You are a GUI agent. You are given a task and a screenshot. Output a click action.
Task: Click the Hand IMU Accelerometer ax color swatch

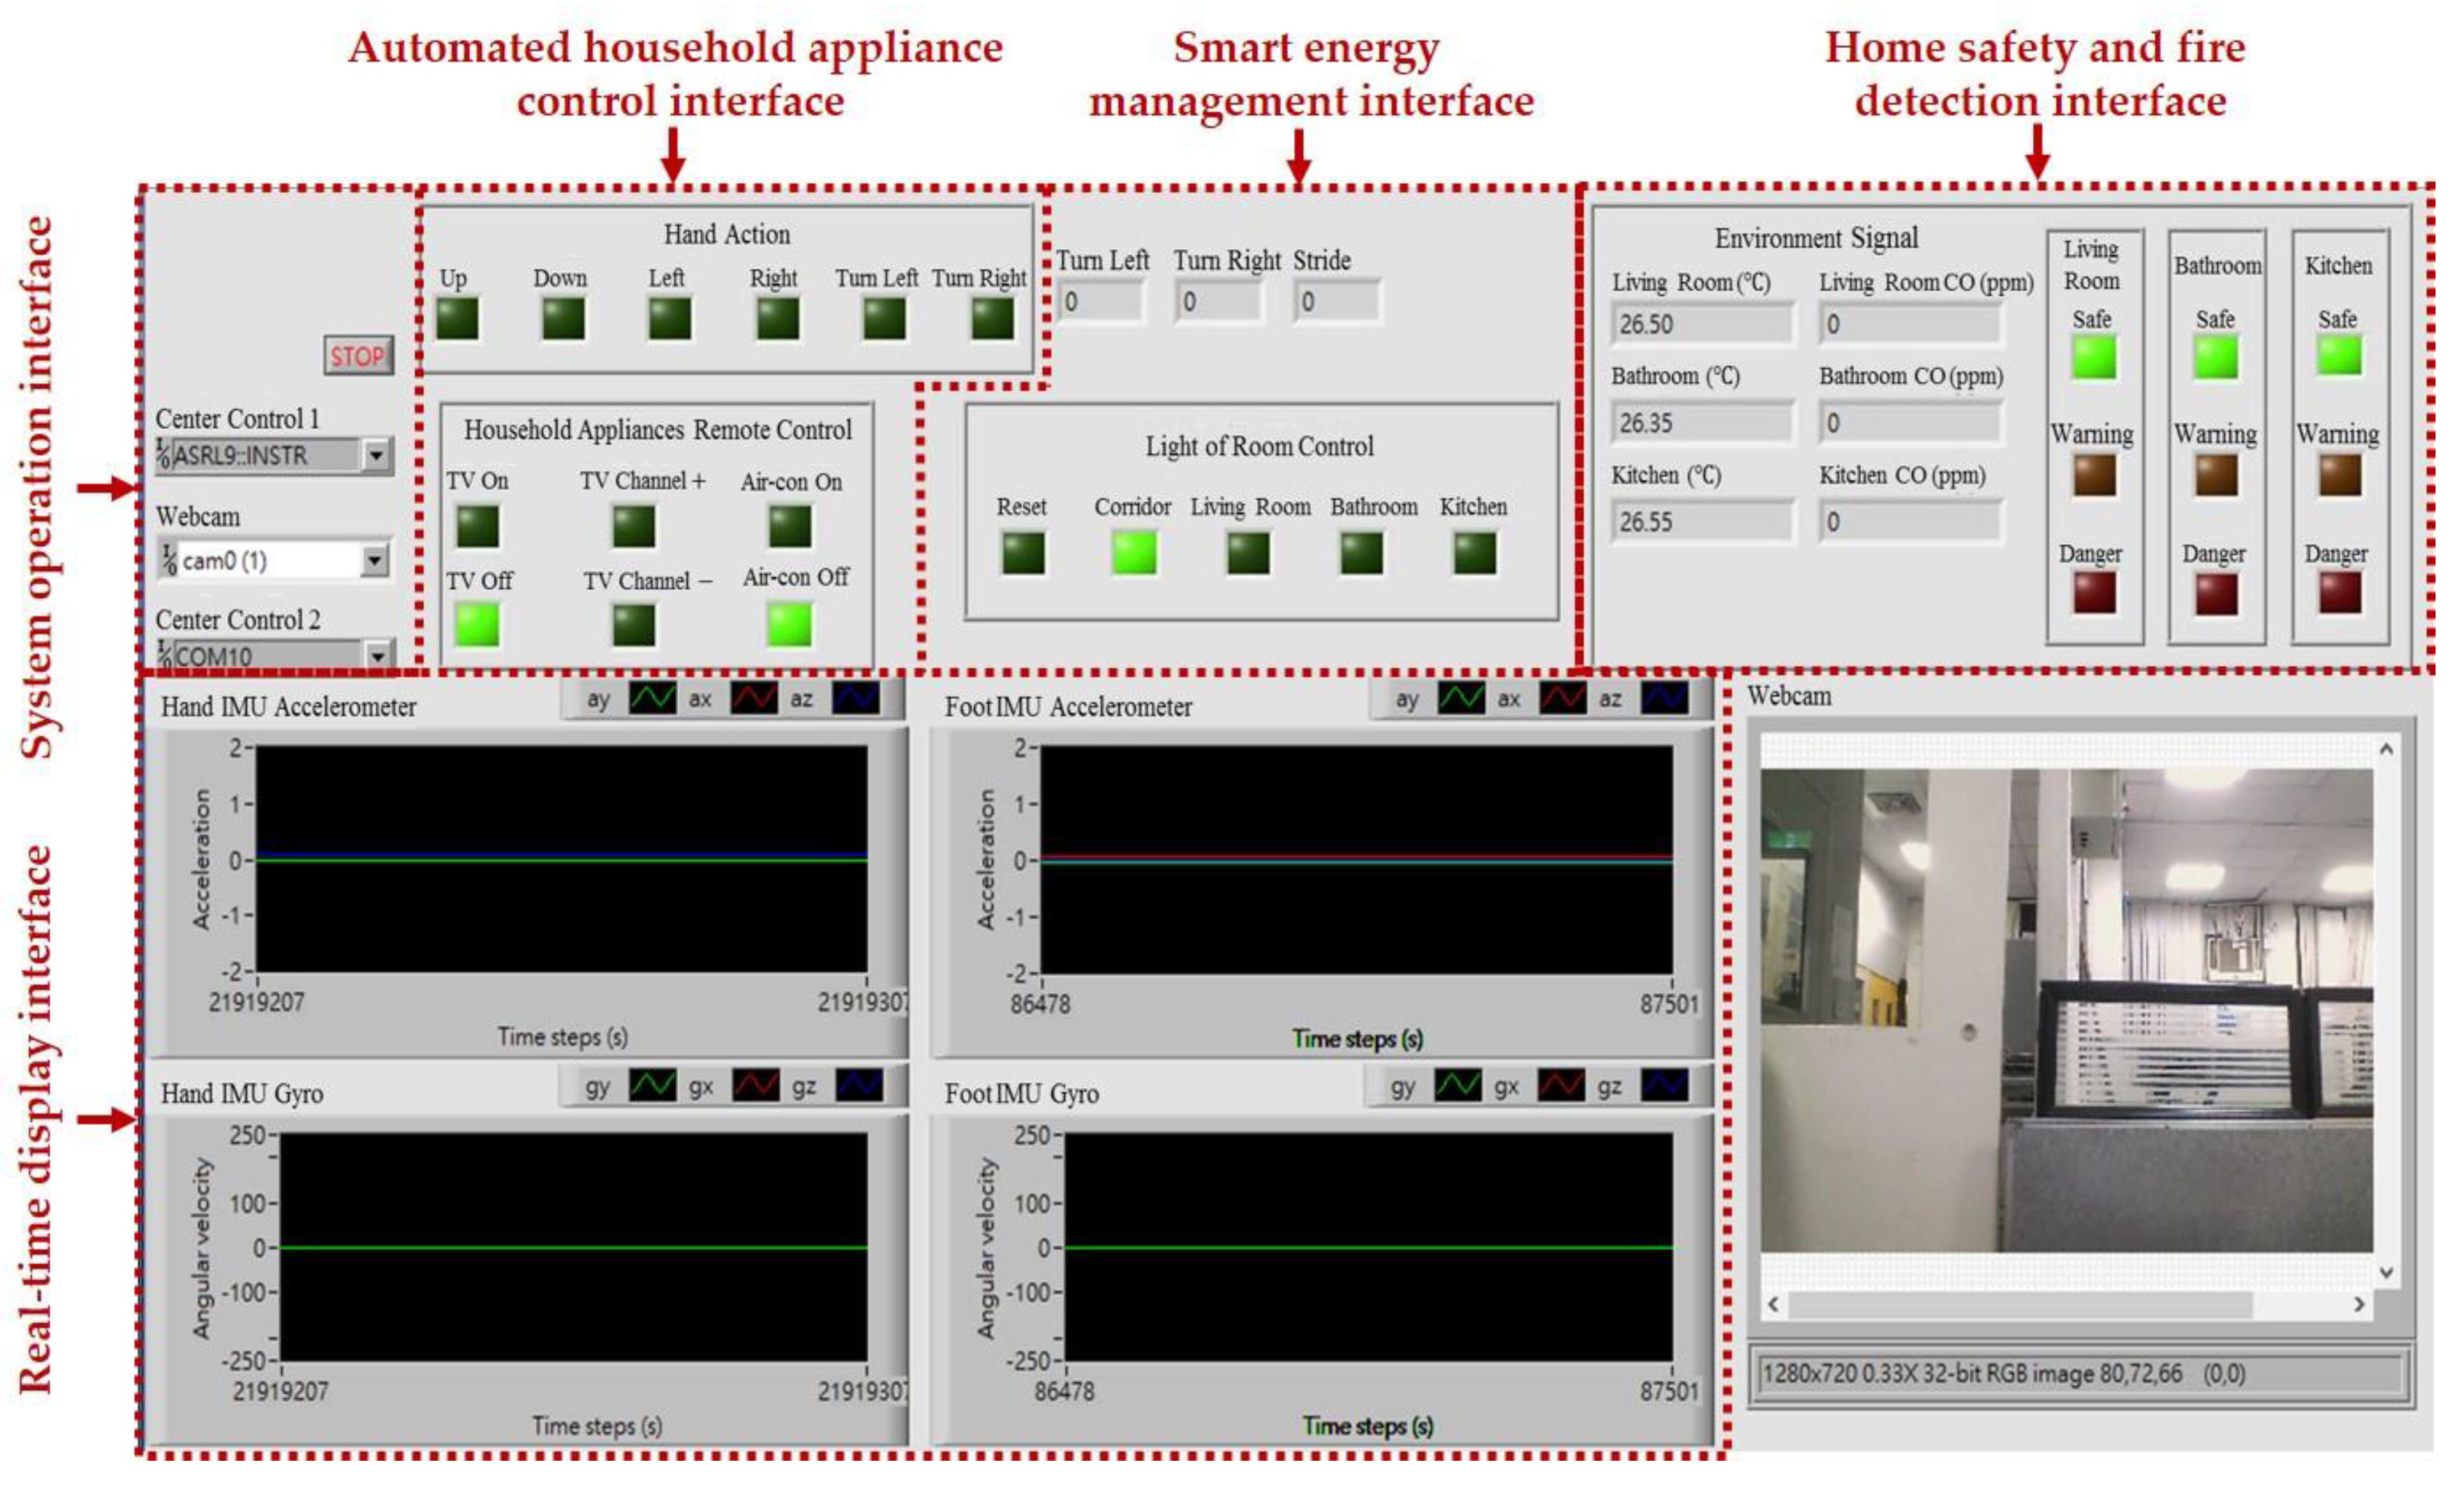[x=754, y=698]
